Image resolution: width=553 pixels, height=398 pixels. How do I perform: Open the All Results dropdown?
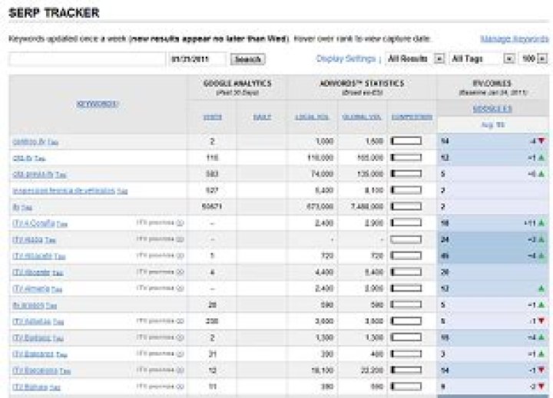[415, 59]
